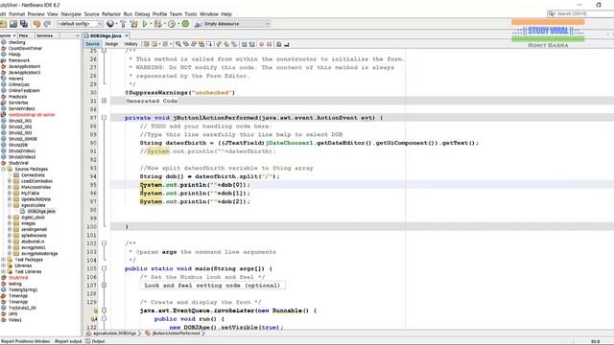Select the DOB2Age.java editor tab

pyautogui.click(x=106, y=35)
